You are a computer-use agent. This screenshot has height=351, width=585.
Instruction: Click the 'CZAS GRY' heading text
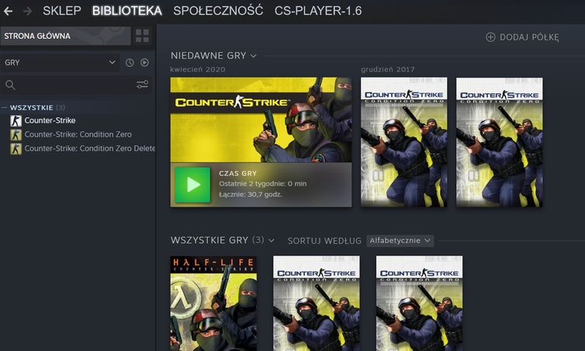(237, 173)
